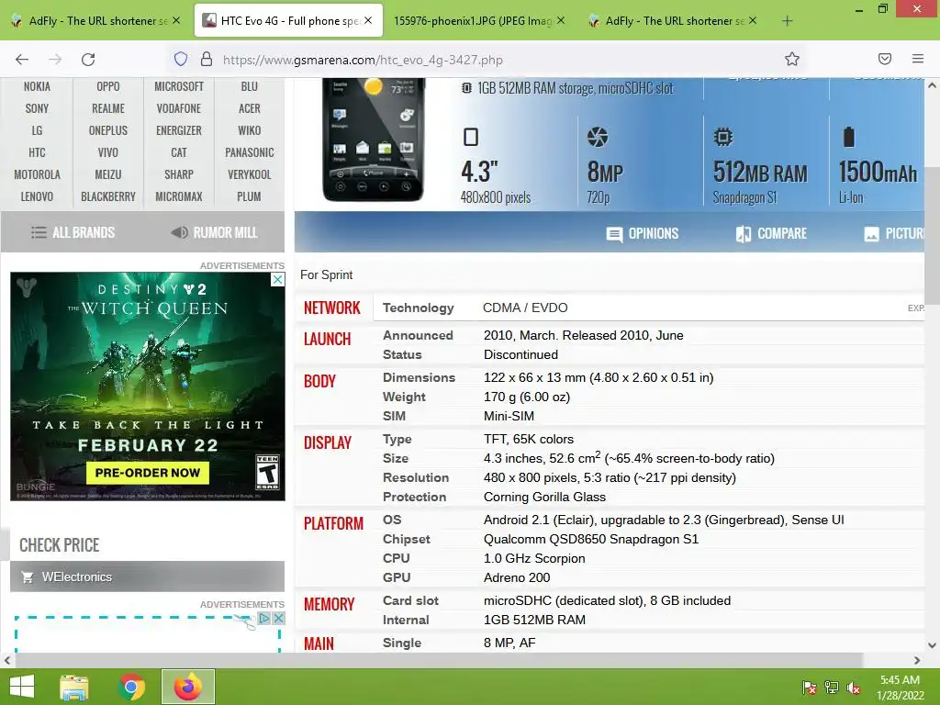Click the 1500mAh battery icon

(x=848, y=137)
